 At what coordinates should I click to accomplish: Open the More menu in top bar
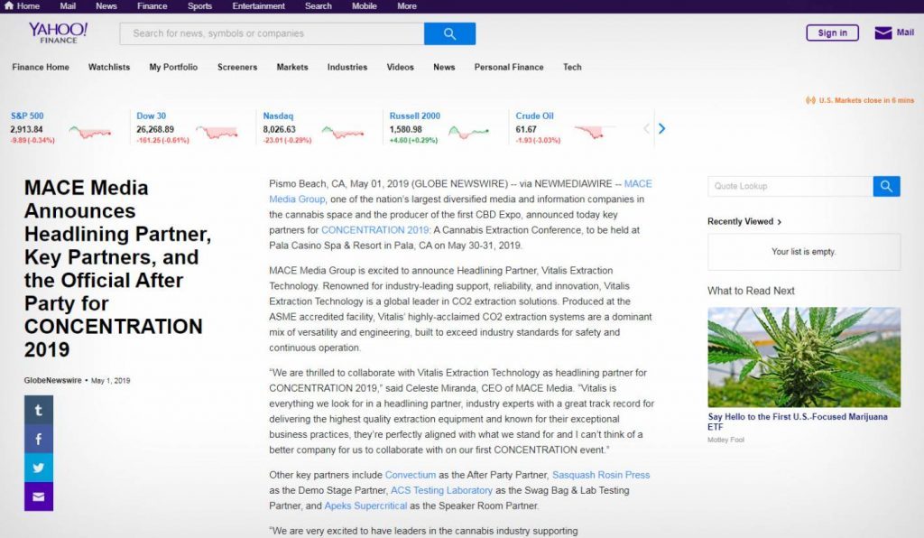click(x=407, y=6)
